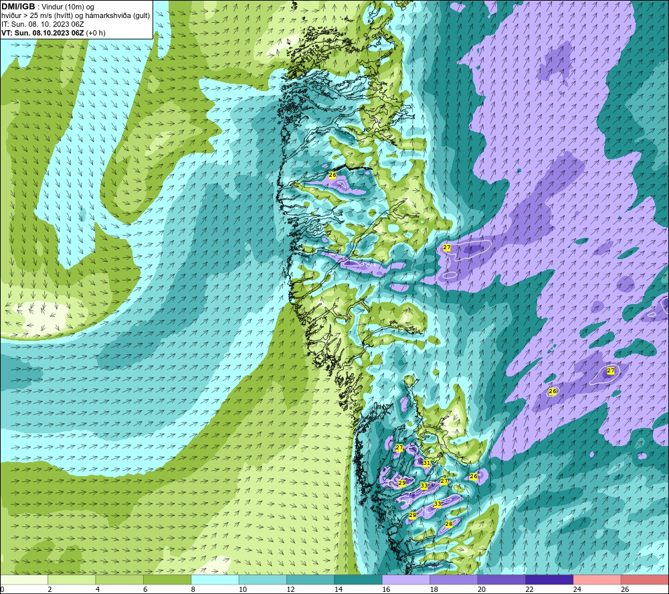Click the bold 'VT: Sun. 08.10.2023 06Z' line
This screenshot has width=669, height=594.
pos(43,33)
